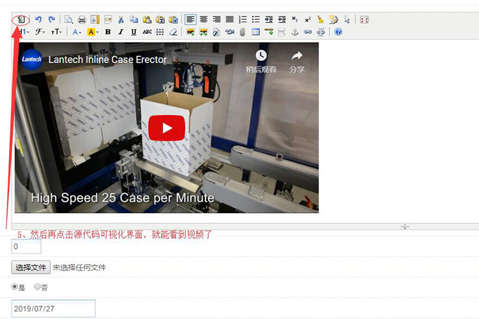Paste as plain text icon
The width and height of the screenshot is (479, 319).
[x=160, y=20]
